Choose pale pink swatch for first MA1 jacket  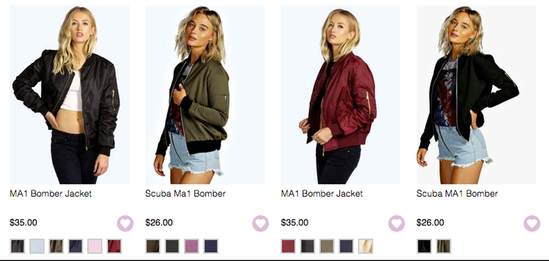[95, 246]
